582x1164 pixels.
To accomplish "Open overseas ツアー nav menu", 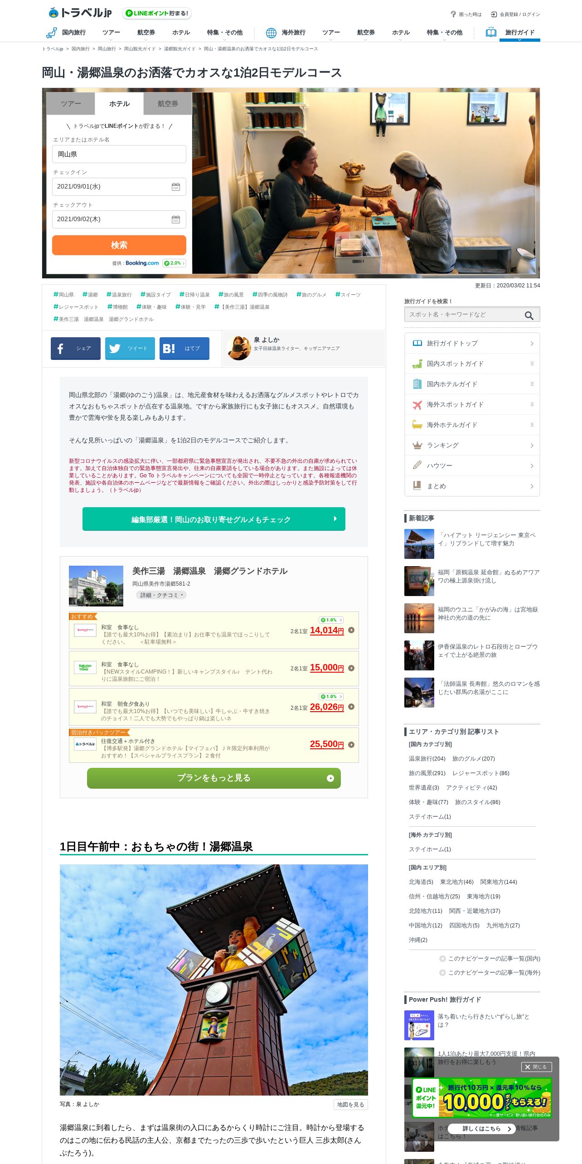I will tap(331, 34).
